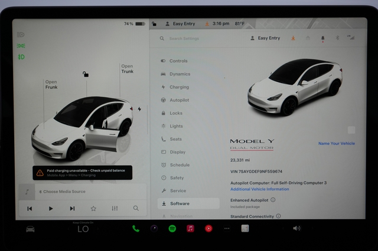Open the Charging settings menu

click(175, 87)
